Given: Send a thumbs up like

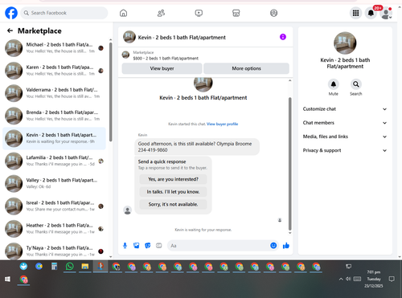Looking at the screenshot, I should coord(286,246).
